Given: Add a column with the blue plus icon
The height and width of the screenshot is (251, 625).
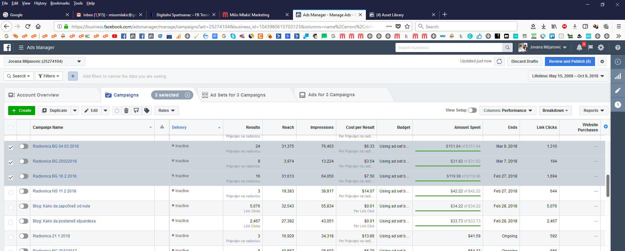Looking at the screenshot, I should click(x=606, y=126).
